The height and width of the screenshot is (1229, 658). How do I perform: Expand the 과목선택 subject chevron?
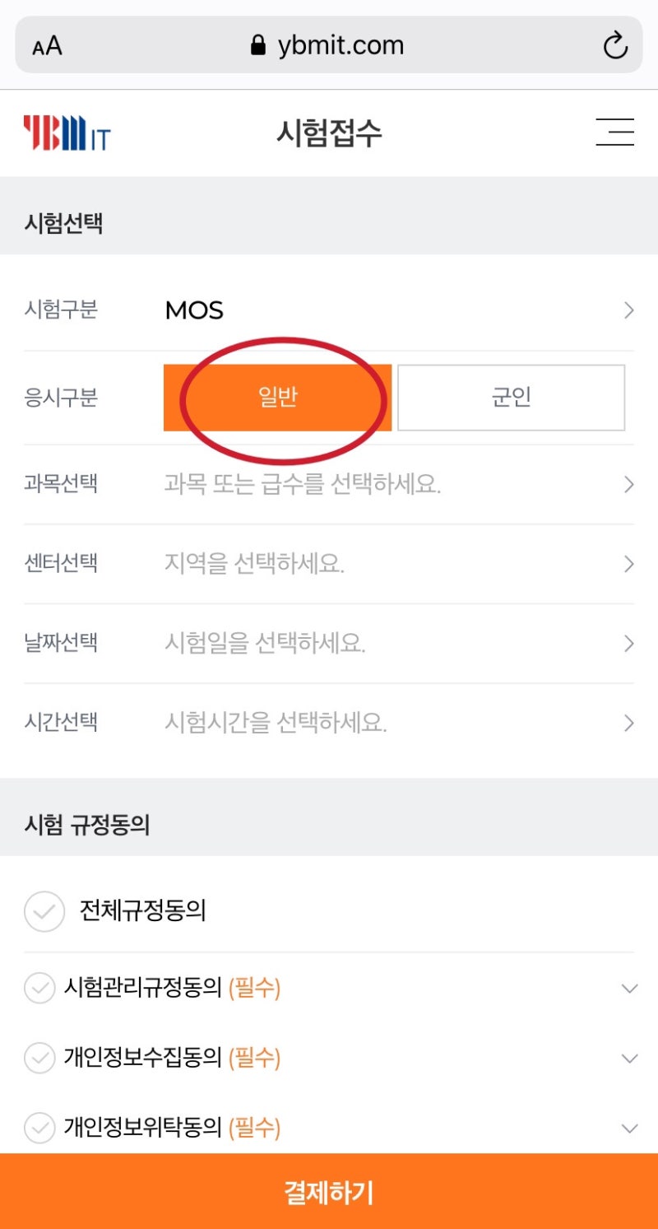pos(628,484)
